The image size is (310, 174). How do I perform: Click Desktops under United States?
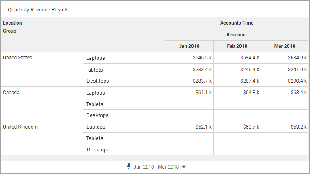[x=98, y=81]
